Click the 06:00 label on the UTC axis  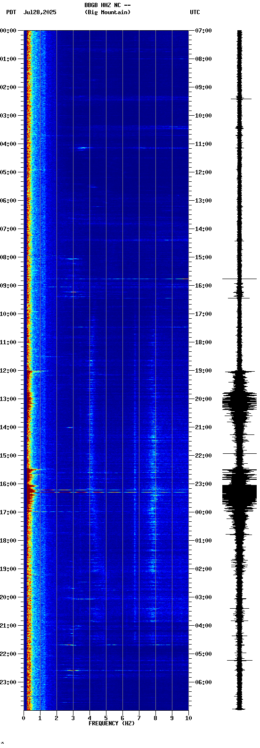pyautogui.click(x=203, y=682)
